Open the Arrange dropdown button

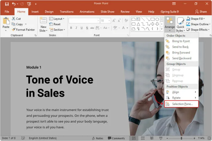[170, 24]
